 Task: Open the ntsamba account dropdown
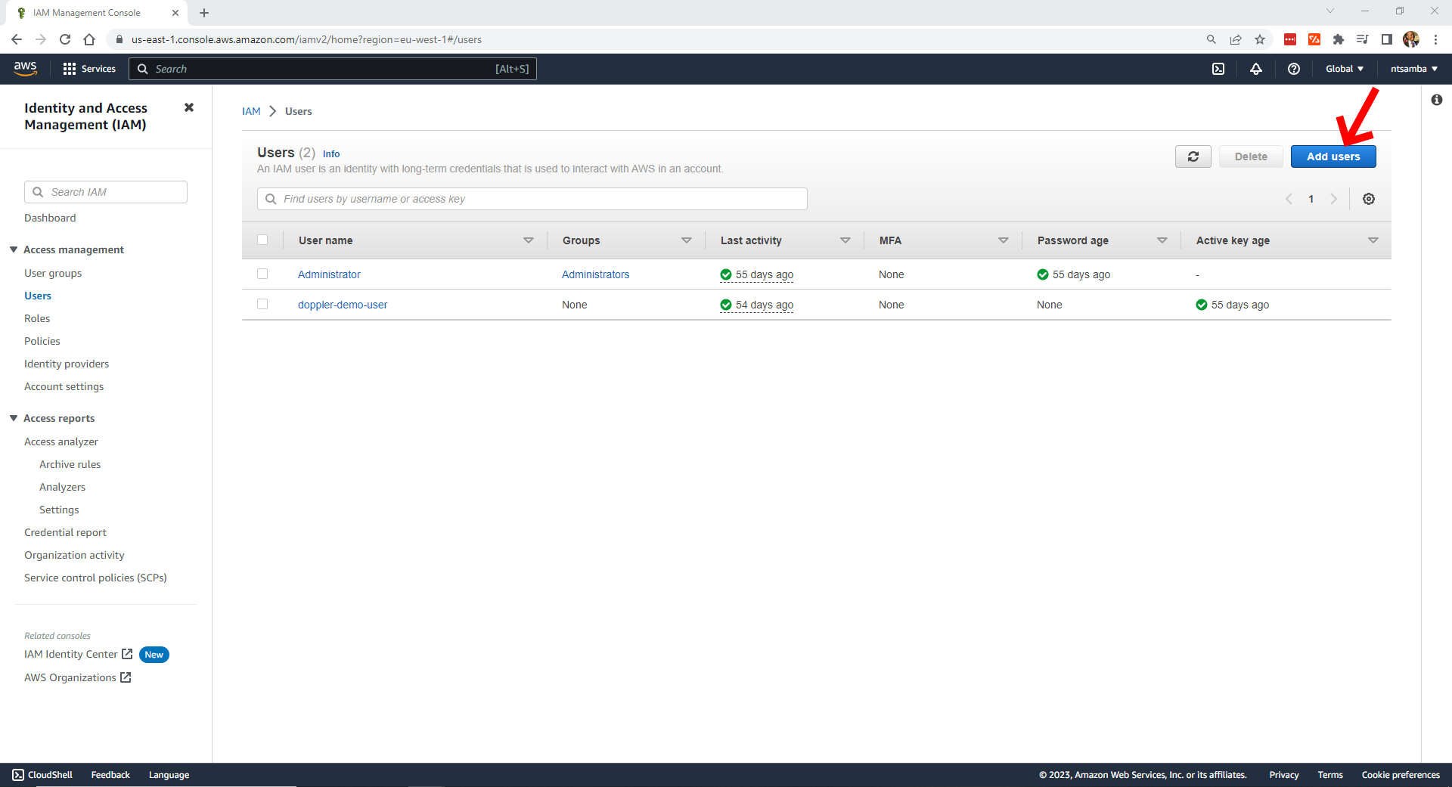[1413, 69]
